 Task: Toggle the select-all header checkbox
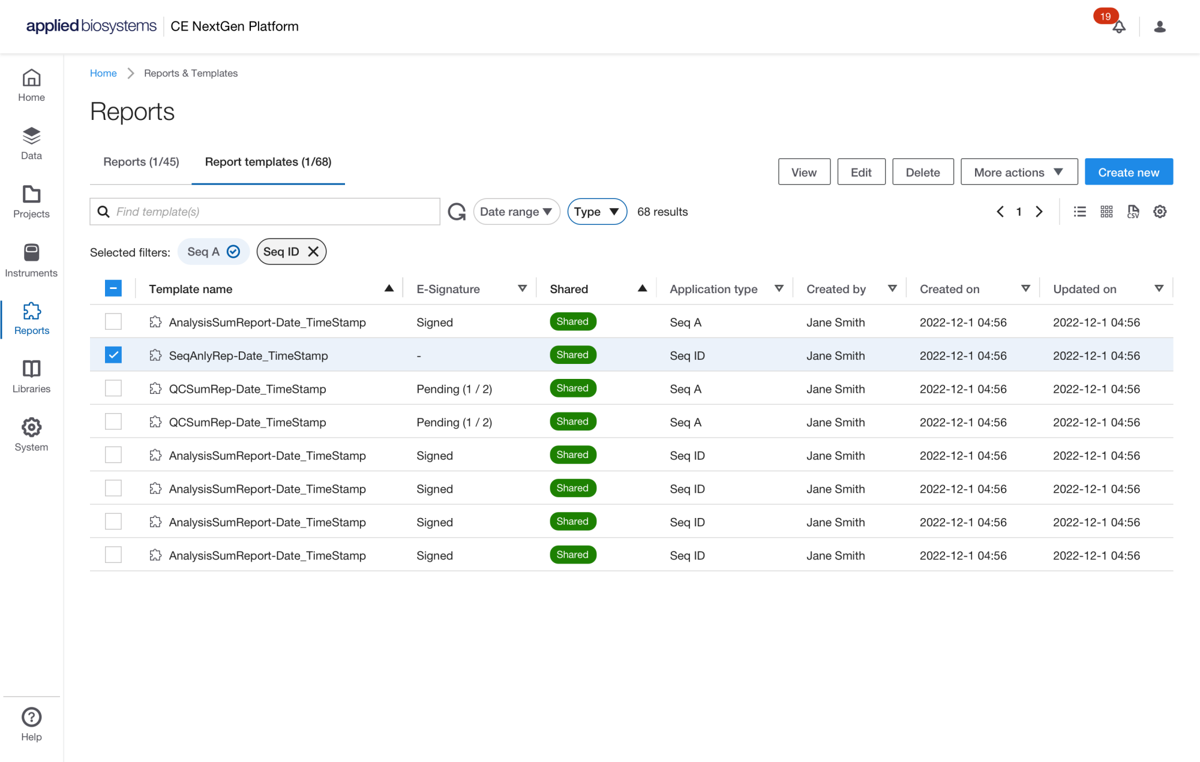113,288
